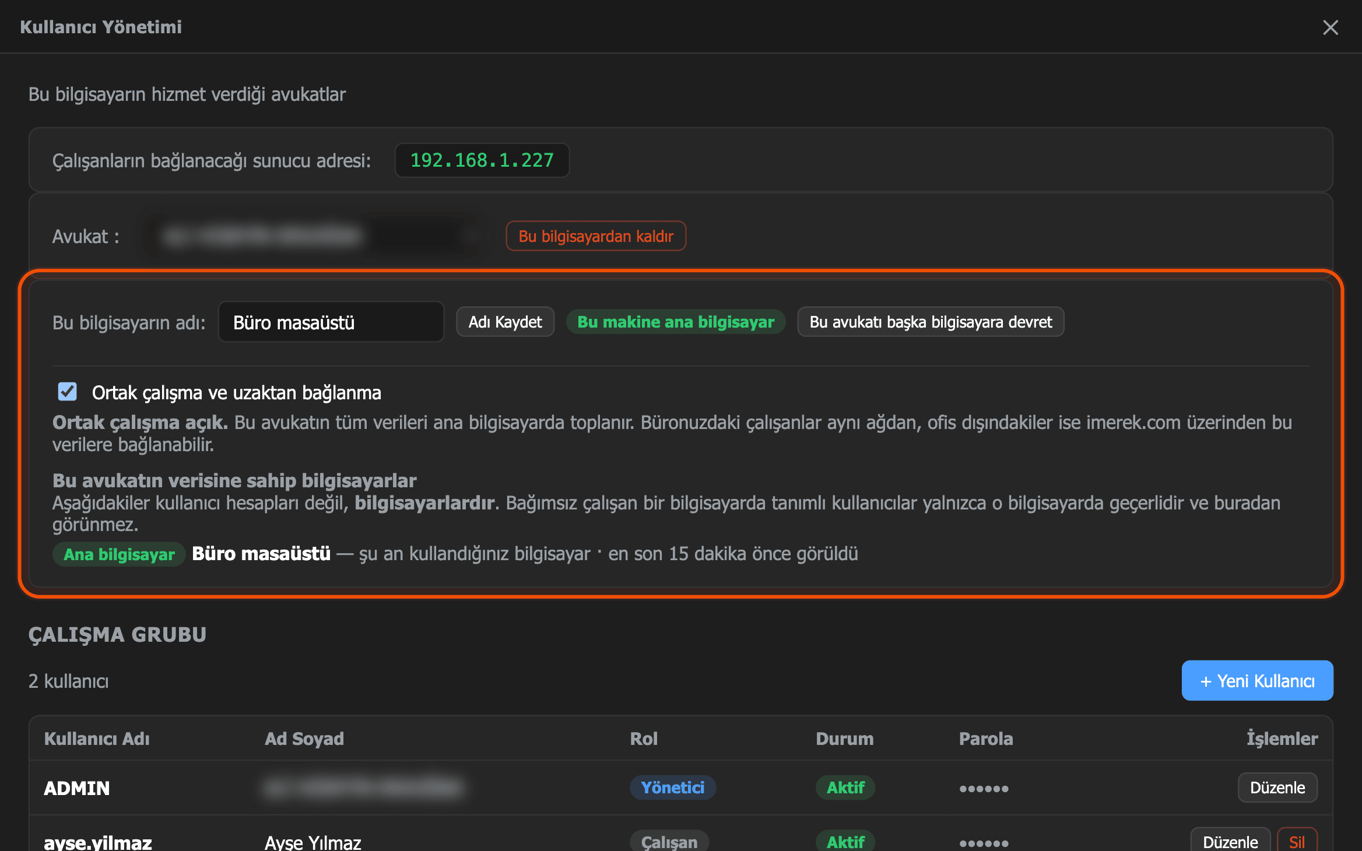Click the Aktif status in ADMIN row
This screenshot has width=1362, height=851.
click(x=845, y=787)
